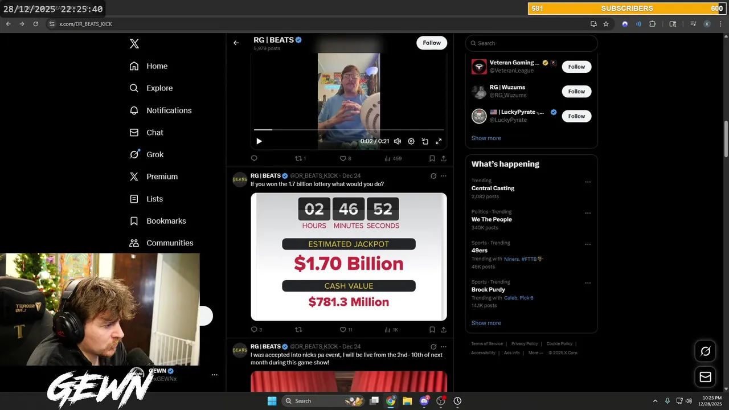Reload the browser page
729x410 pixels.
coord(35,24)
